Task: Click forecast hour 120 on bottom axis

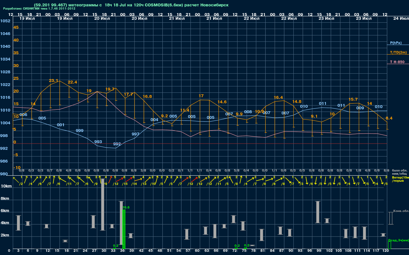Action: [x=385, y=251]
